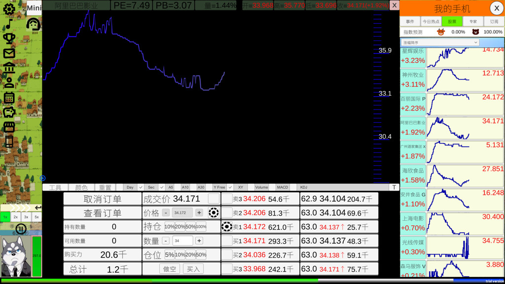Viewport: 505px width, 284px height.
Task: Open the mail envelope icon
Action: point(9,53)
